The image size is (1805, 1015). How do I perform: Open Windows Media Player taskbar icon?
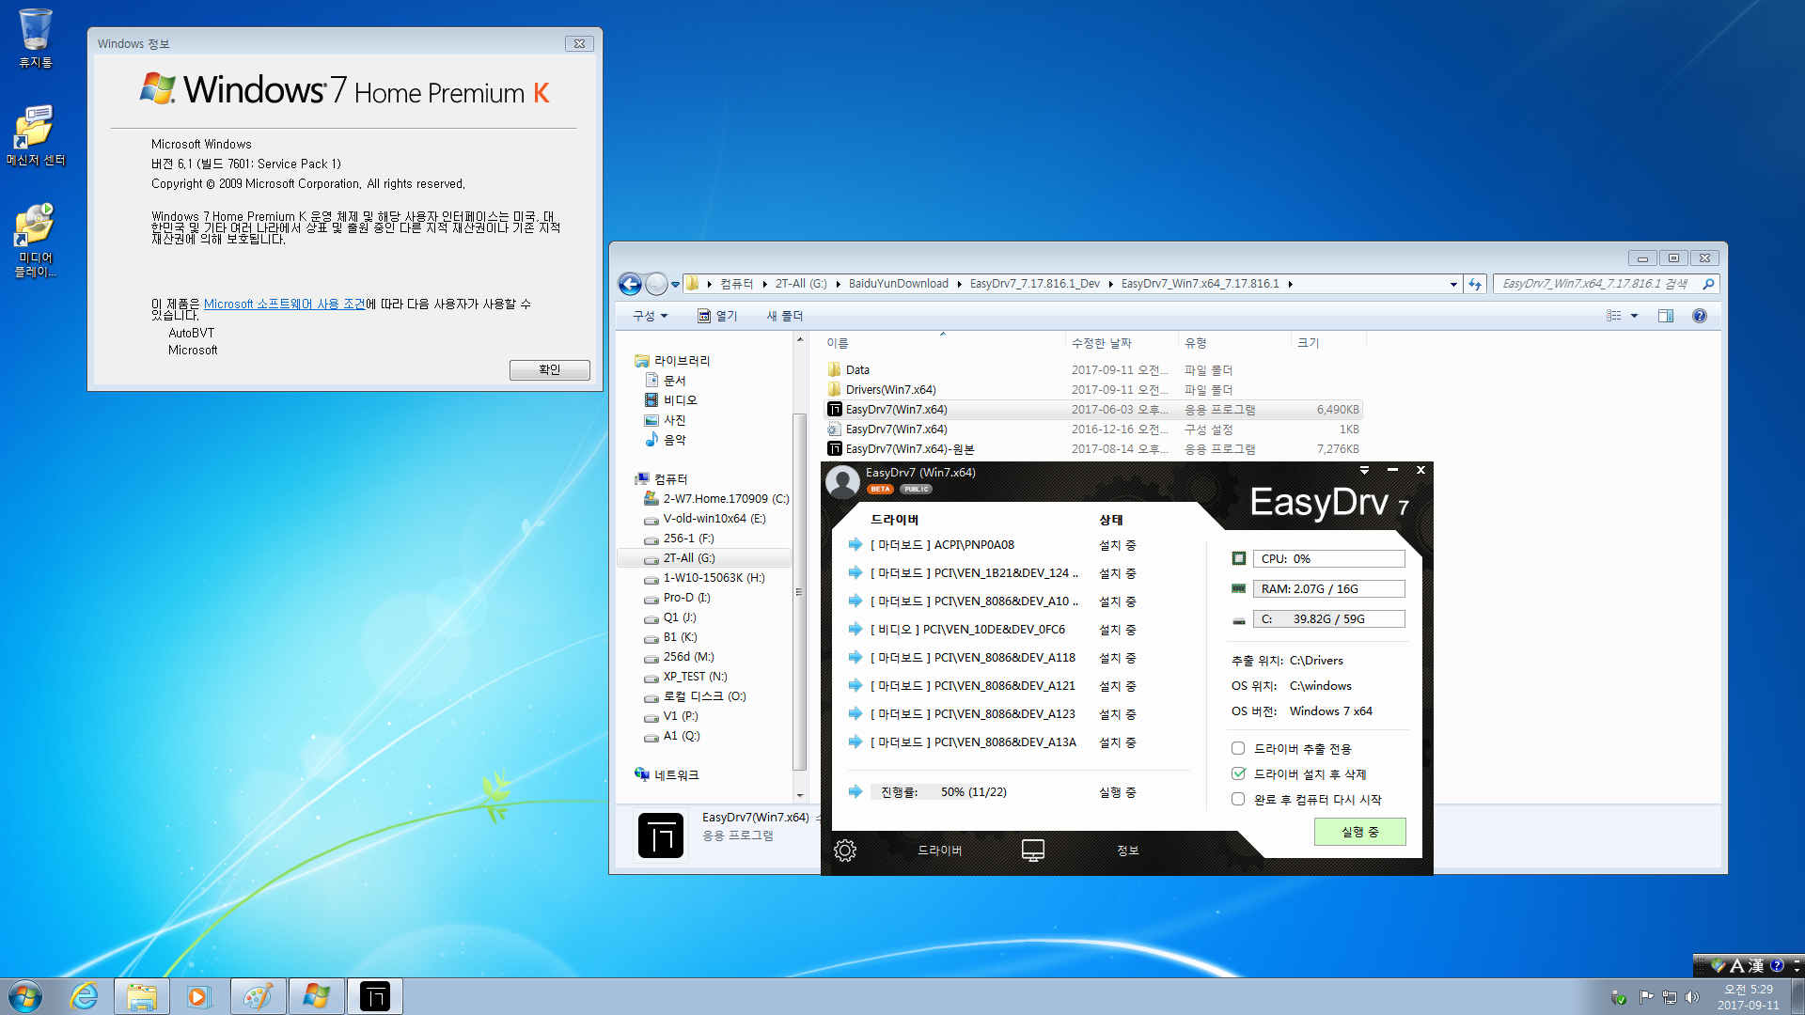[199, 996]
